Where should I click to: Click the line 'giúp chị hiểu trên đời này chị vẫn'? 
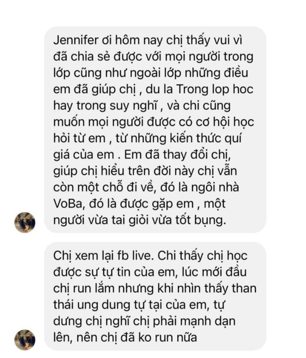pyautogui.click(x=145, y=171)
